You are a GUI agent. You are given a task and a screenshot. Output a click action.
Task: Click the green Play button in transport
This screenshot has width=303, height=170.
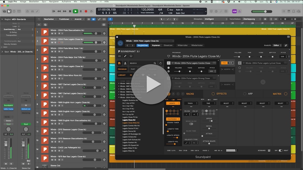[x=75, y=11]
